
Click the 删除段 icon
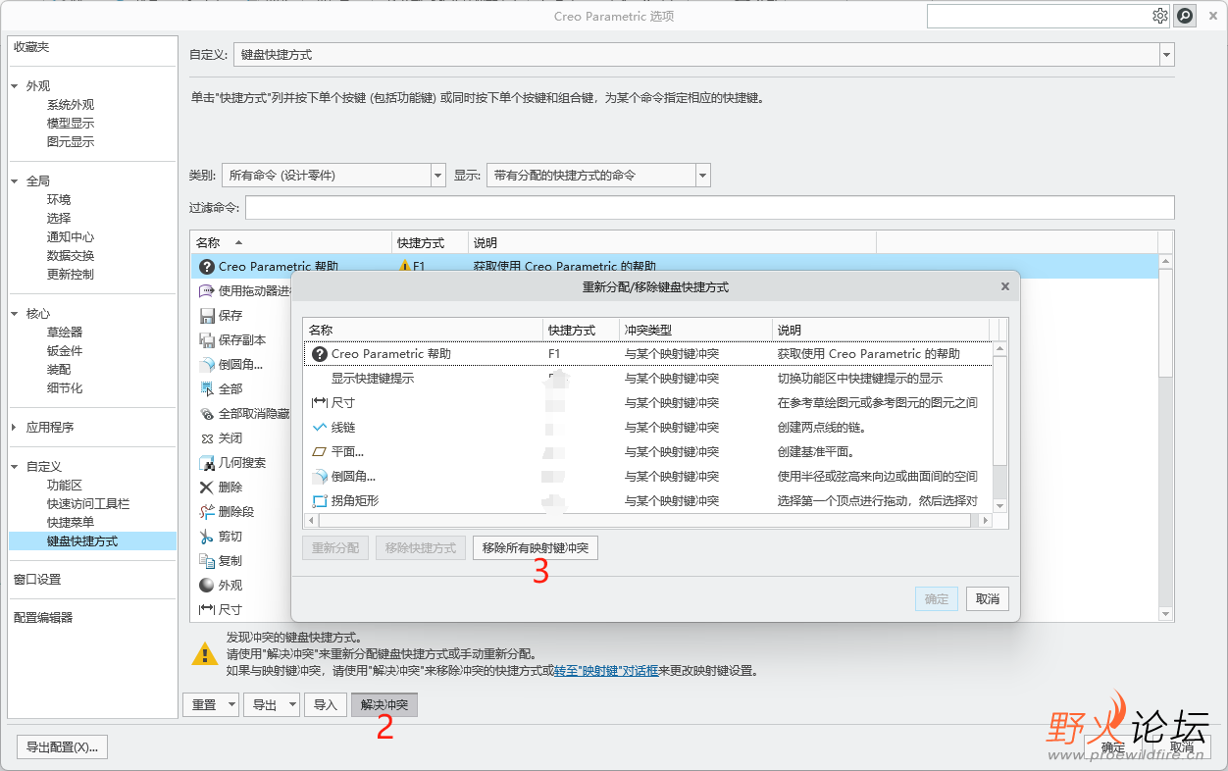[x=207, y=512]
